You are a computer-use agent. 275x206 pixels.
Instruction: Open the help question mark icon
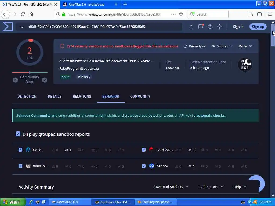[210, 27]
